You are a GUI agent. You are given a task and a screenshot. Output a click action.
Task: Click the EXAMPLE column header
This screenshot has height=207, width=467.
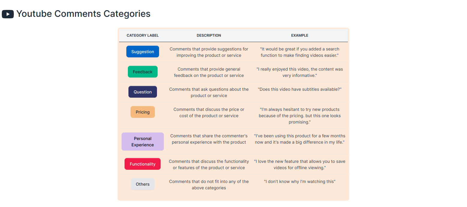(x=300, y=35)
